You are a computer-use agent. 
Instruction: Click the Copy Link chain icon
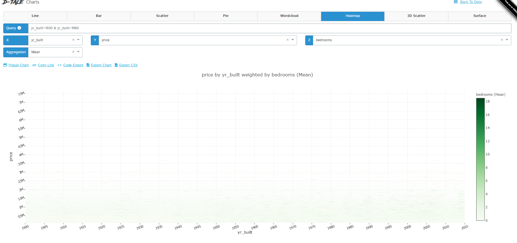click(34, 65)
